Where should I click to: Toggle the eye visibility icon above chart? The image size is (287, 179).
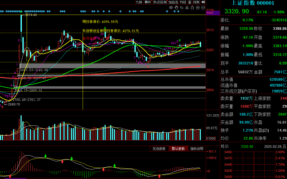pyautogui.click(x=171, y=8)
